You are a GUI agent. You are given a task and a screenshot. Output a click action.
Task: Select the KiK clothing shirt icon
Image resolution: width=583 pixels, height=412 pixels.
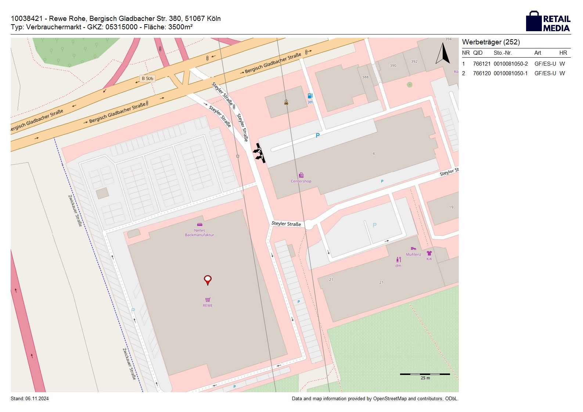click(x=429, y=253)
